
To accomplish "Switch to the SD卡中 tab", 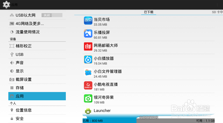I will point(217,12).
